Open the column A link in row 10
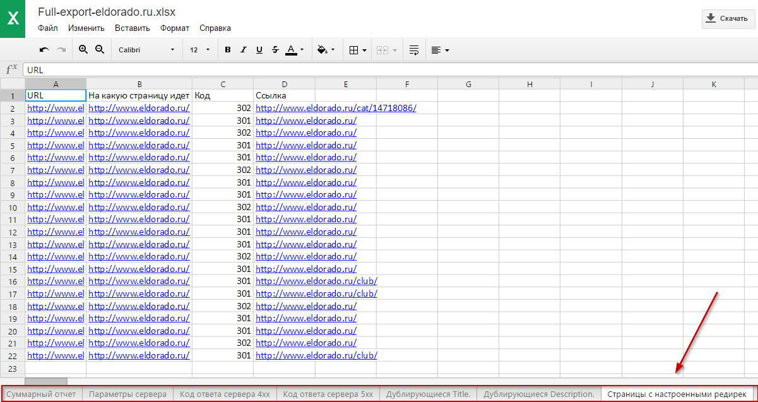This screenshot has height=402, width=758. [56, 207]
